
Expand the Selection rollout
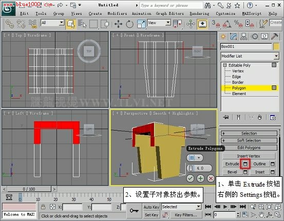(x=249, y=134)
